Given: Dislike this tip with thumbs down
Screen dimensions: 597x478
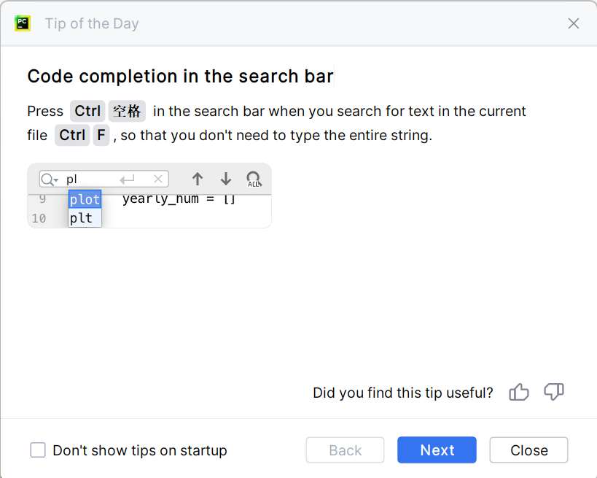Looking at the screenshot, I should 554,393.
